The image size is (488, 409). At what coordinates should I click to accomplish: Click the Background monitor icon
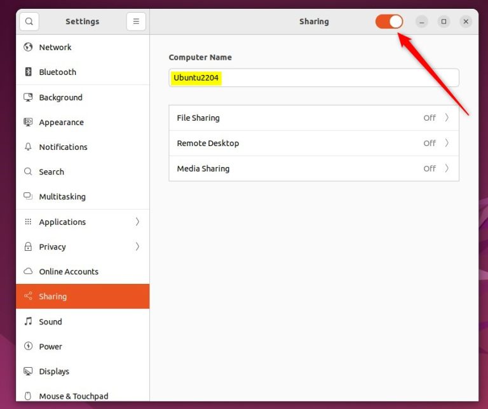(28, 97)
